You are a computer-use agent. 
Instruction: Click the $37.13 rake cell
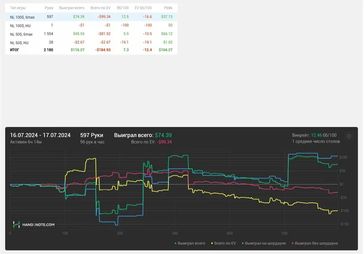point(167,17)
